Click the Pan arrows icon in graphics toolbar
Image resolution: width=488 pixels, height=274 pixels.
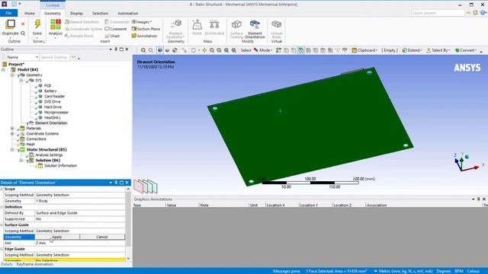coord(204,50)
